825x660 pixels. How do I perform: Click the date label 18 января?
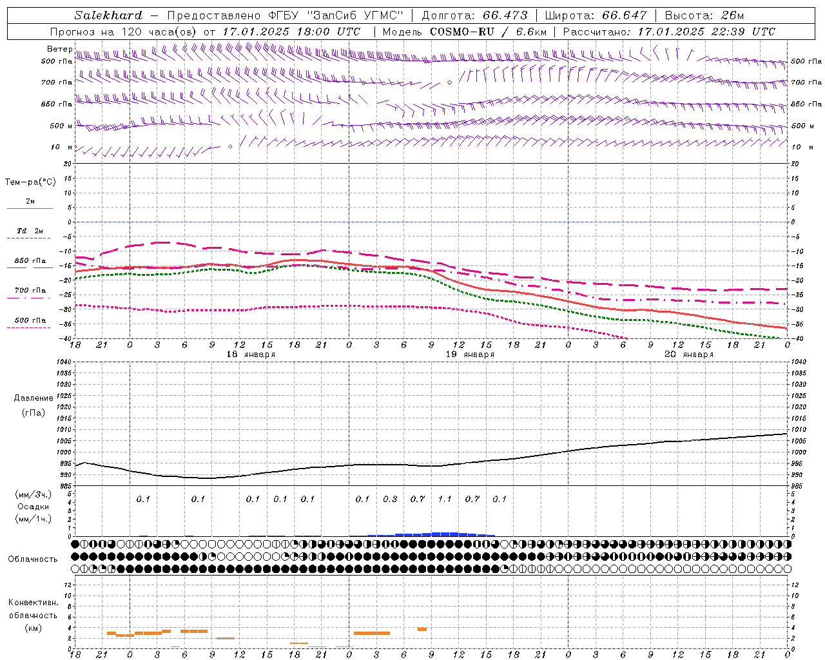[x=251, y=354]
